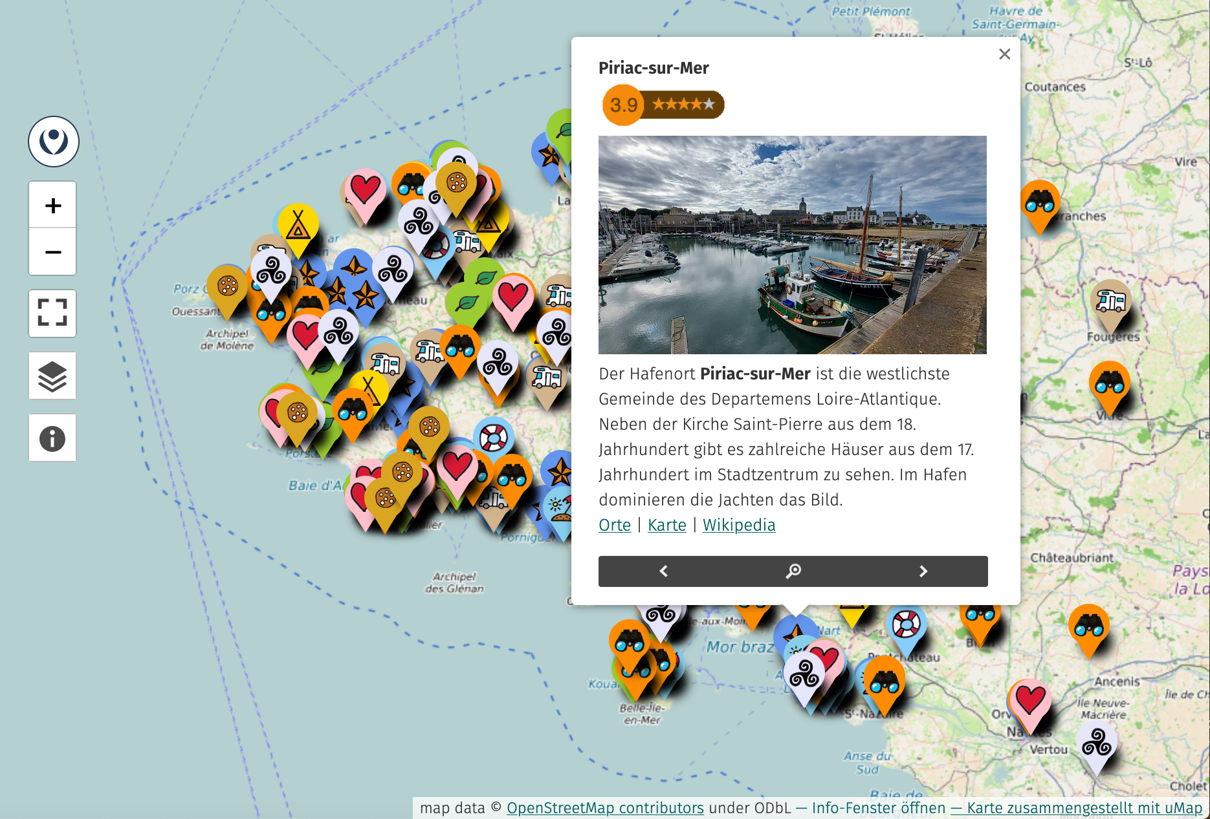Close the Piriac-sur-Mer popup
Image resolution: width=1210 pixels, height=819 pixels.
tap(1004, 54)
